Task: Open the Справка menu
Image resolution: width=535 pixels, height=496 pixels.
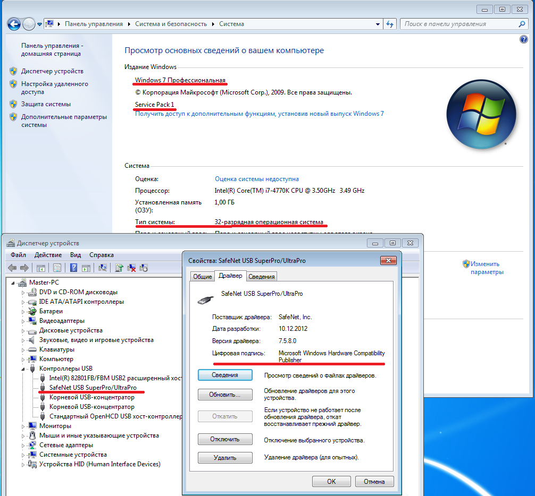Action: (102, 255)
